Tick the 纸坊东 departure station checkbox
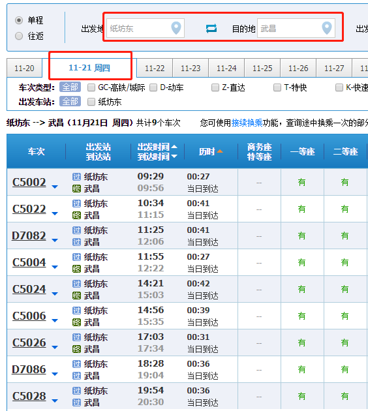 pyautogui.click(x=91, y=102)
